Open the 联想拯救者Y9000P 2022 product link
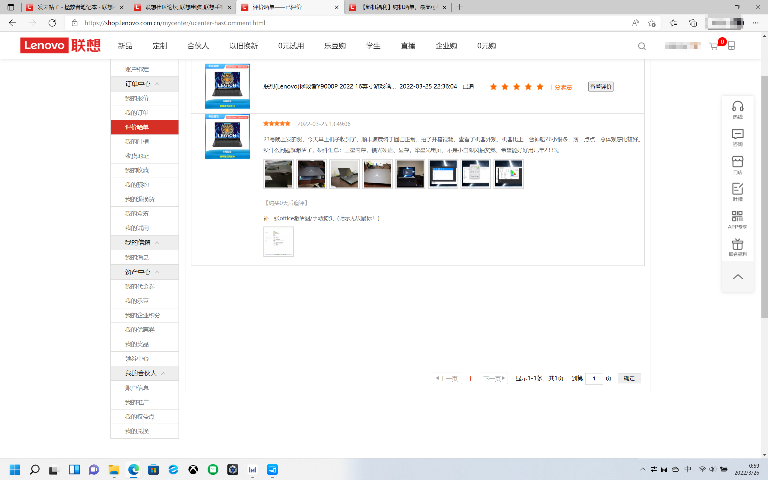This screenshot has width=768, height=480. coord(329,86)
